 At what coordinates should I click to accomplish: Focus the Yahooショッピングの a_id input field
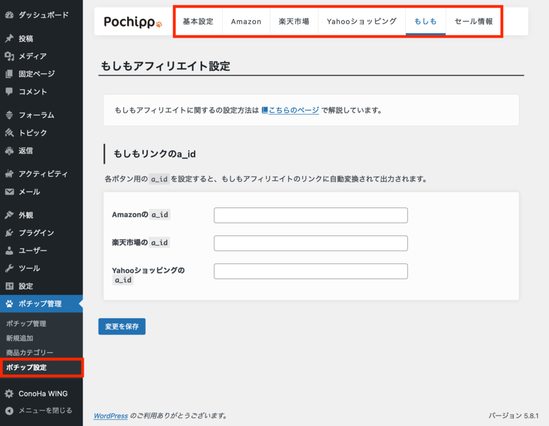point(311,271)
